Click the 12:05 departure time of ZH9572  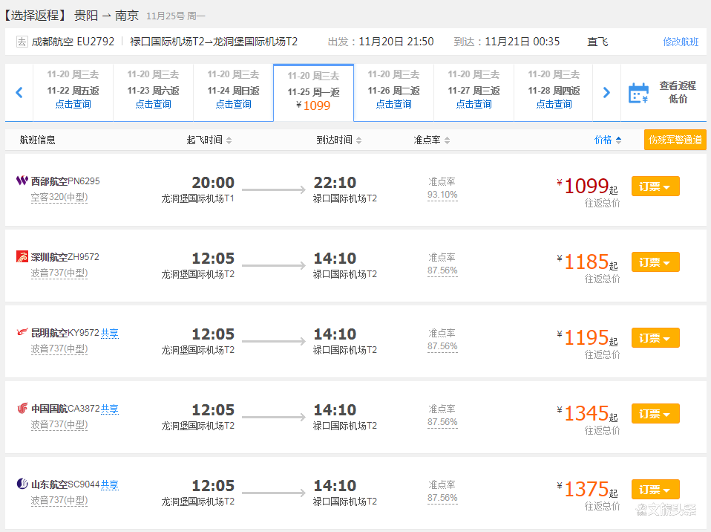213,259
